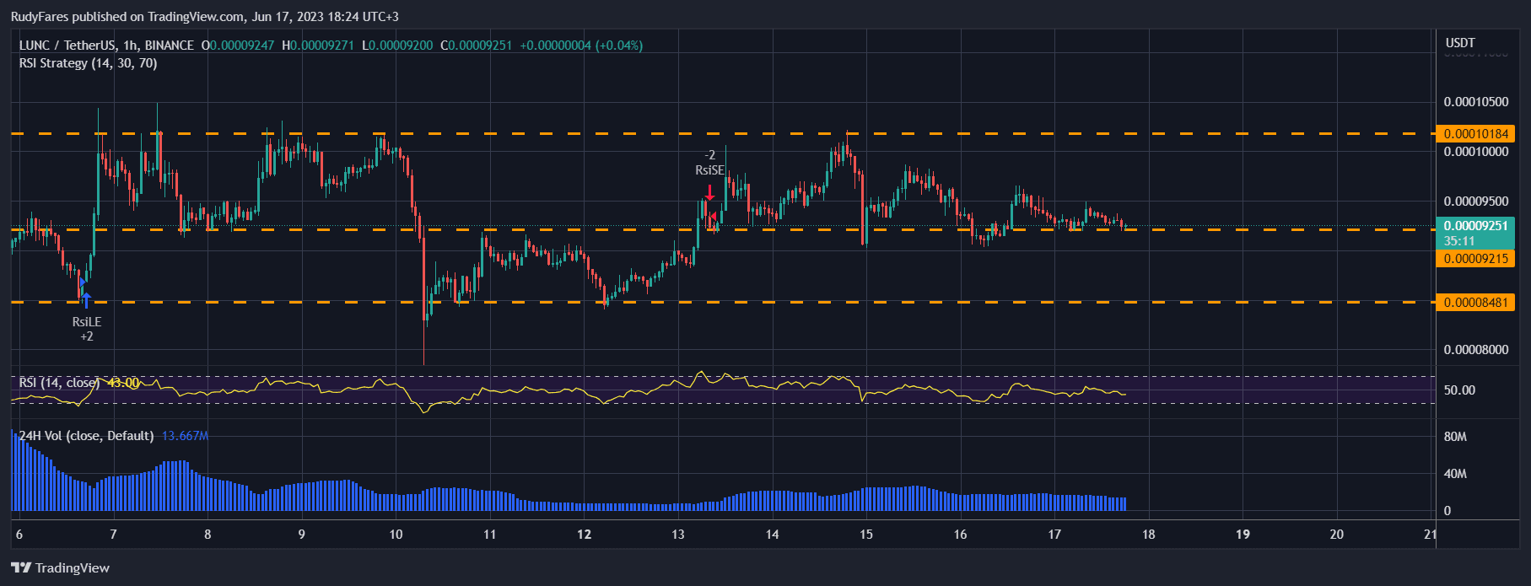
Task: Open the 24H Vol indicator legend
Action: tap(86, 436)
